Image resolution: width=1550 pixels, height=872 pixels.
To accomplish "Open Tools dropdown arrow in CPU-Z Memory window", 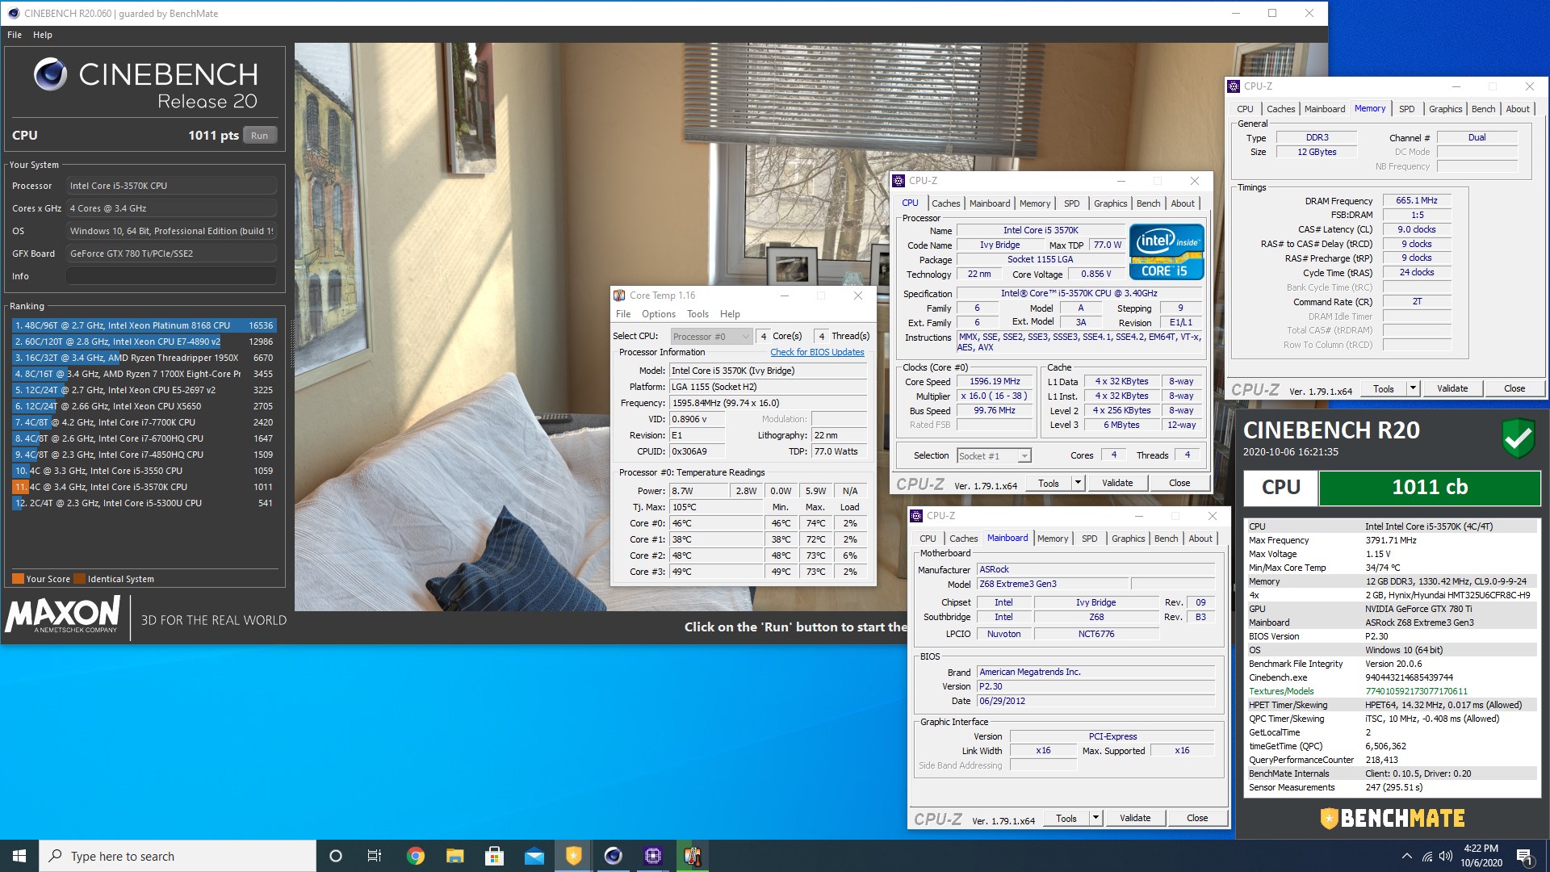I will point(1413,388).
